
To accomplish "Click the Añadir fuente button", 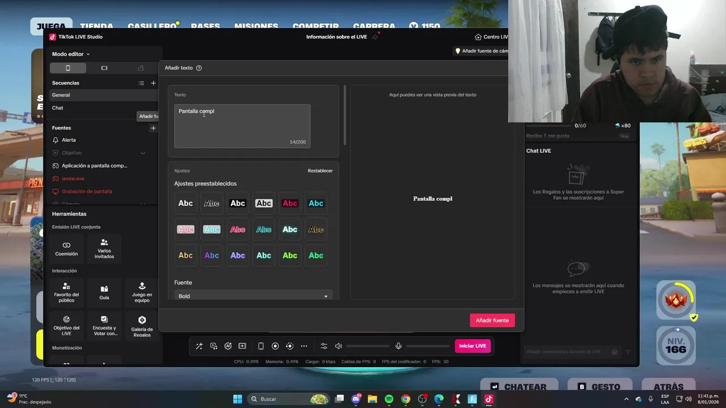I will click(492, 320).
